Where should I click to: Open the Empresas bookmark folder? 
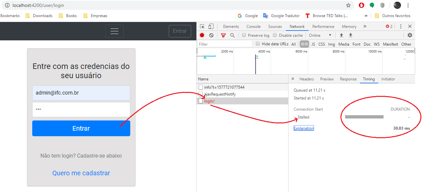click(x=95, y=15)
